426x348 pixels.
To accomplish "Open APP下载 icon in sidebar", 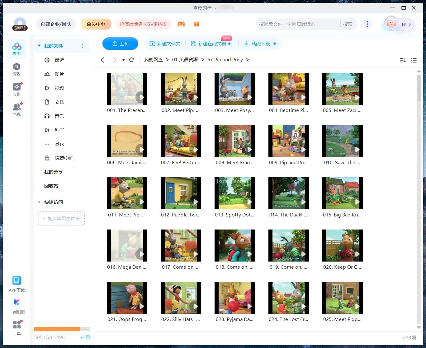I will click(x=17, y=284).
